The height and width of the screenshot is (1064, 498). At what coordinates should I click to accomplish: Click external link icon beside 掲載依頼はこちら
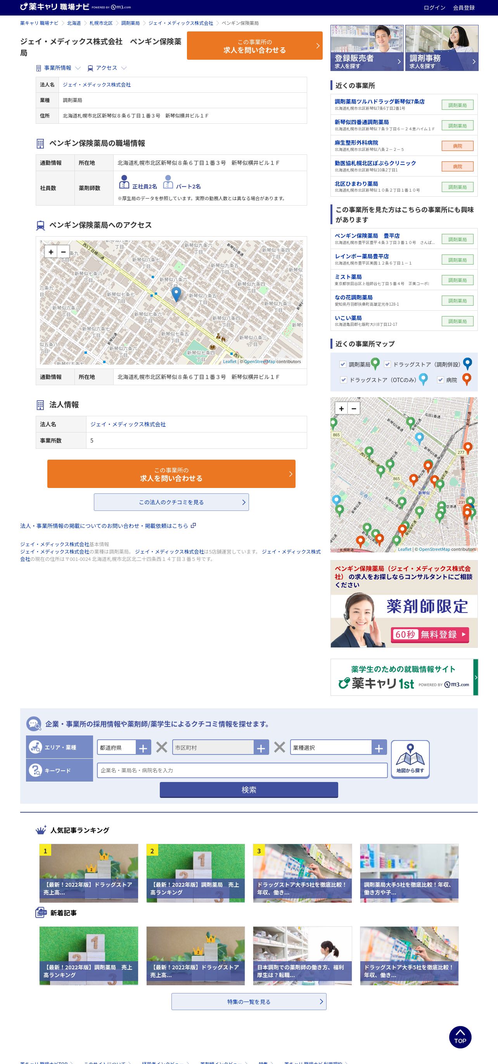(193, 525)
